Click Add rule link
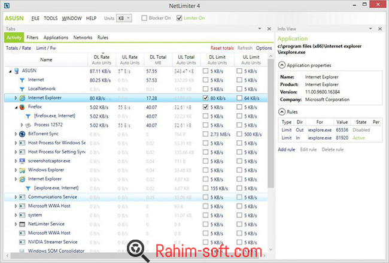This screenshot has width=389, height=263. (286, 150)
